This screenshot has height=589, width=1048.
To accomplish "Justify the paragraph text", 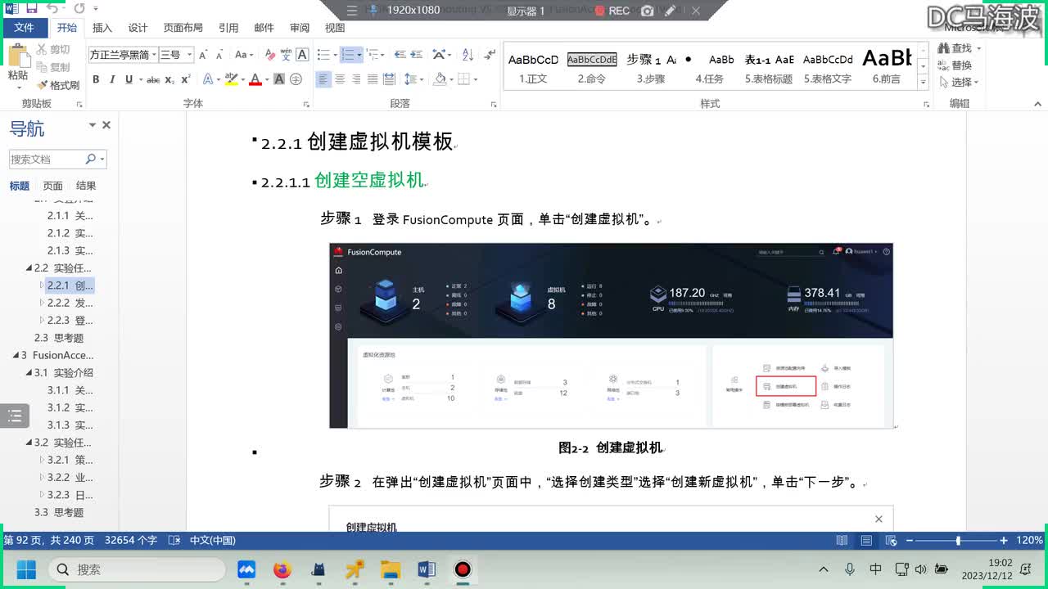I will click(x=373, y=79).
